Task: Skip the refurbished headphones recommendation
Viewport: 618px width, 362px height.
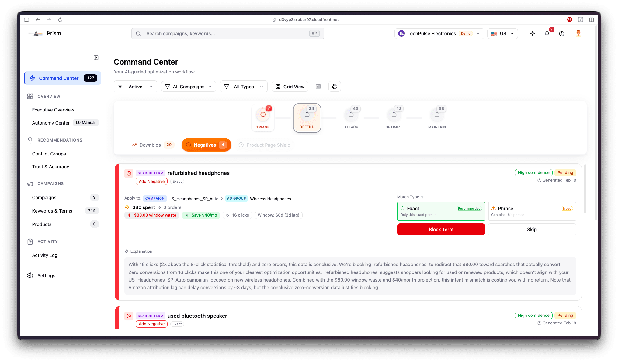Action: click(x=532, y=229)
